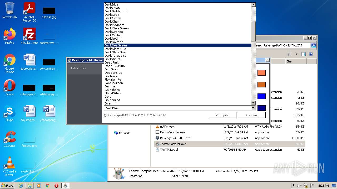
Task: Choose DarkBlue at the top of the color list
Action: point(178,4)
